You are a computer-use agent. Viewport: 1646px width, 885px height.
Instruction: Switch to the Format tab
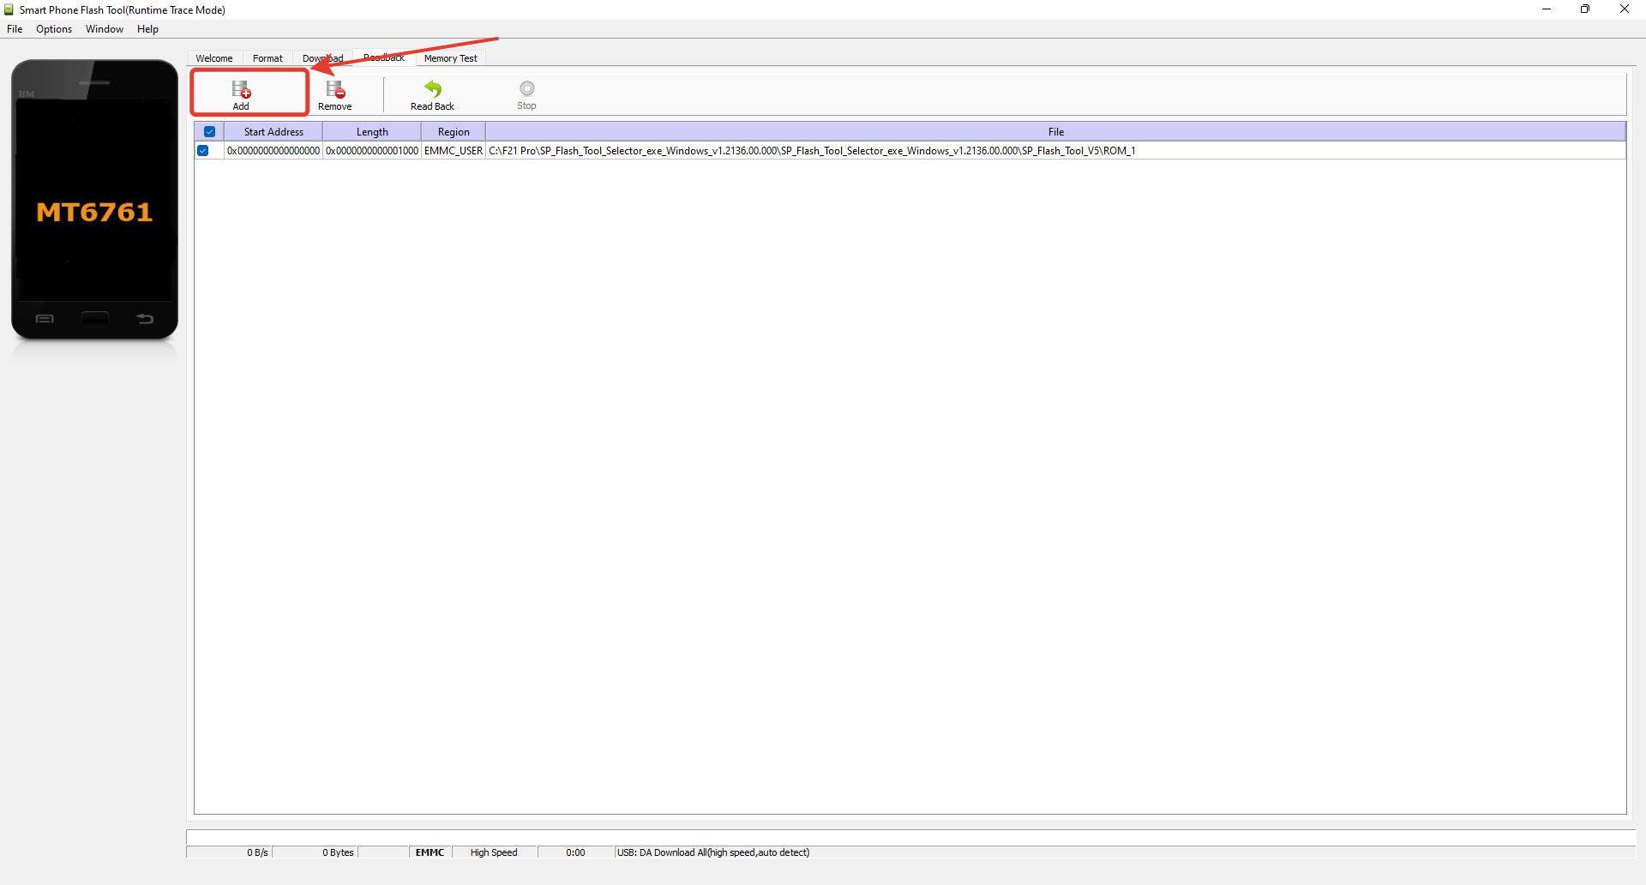267,57
